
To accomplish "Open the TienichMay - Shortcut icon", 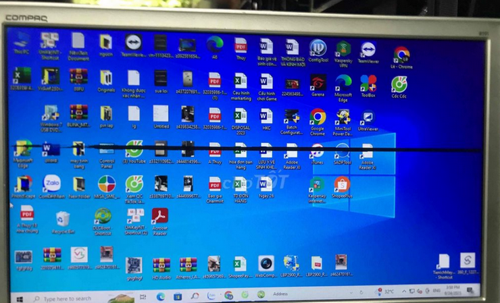I will click(x=443, y=267).
